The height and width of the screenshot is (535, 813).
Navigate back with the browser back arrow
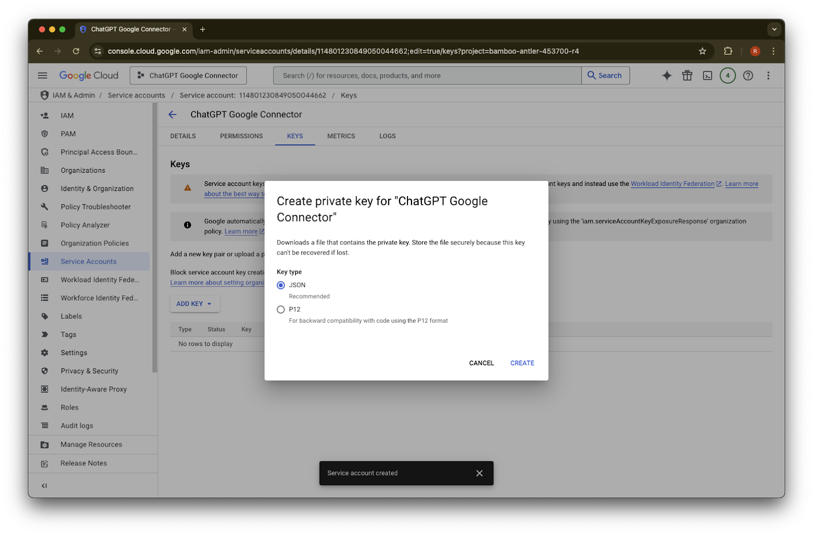[x=40, y=51]
